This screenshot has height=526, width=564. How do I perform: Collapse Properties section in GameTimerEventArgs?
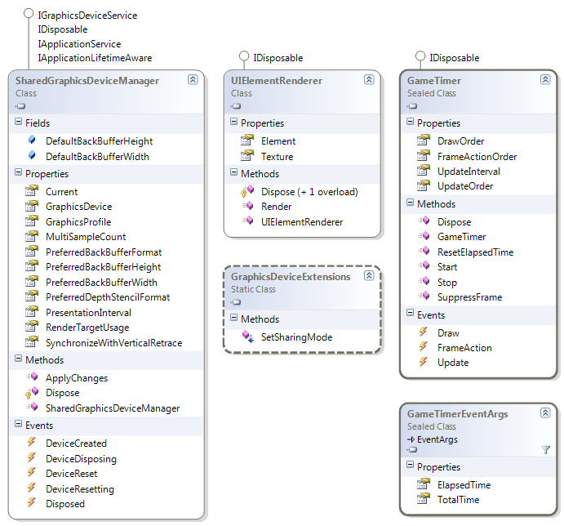410,466
